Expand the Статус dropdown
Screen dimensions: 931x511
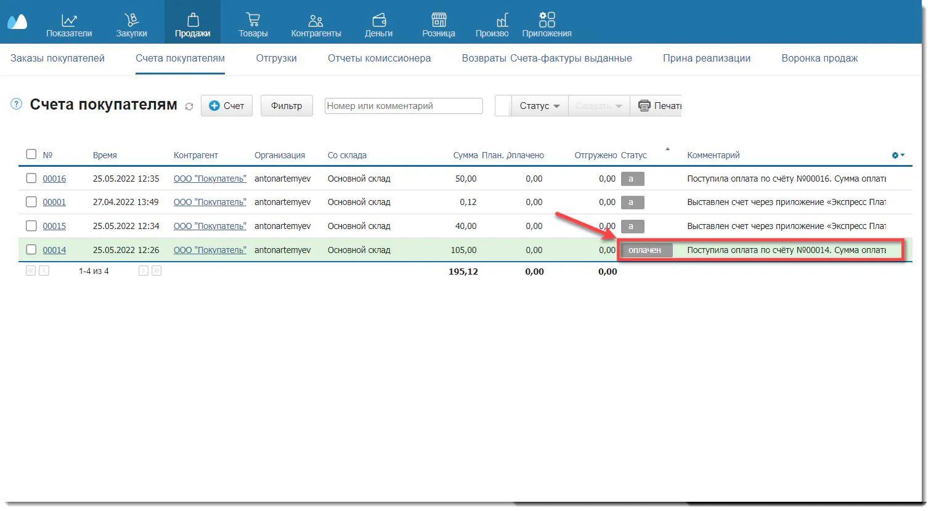539,106
